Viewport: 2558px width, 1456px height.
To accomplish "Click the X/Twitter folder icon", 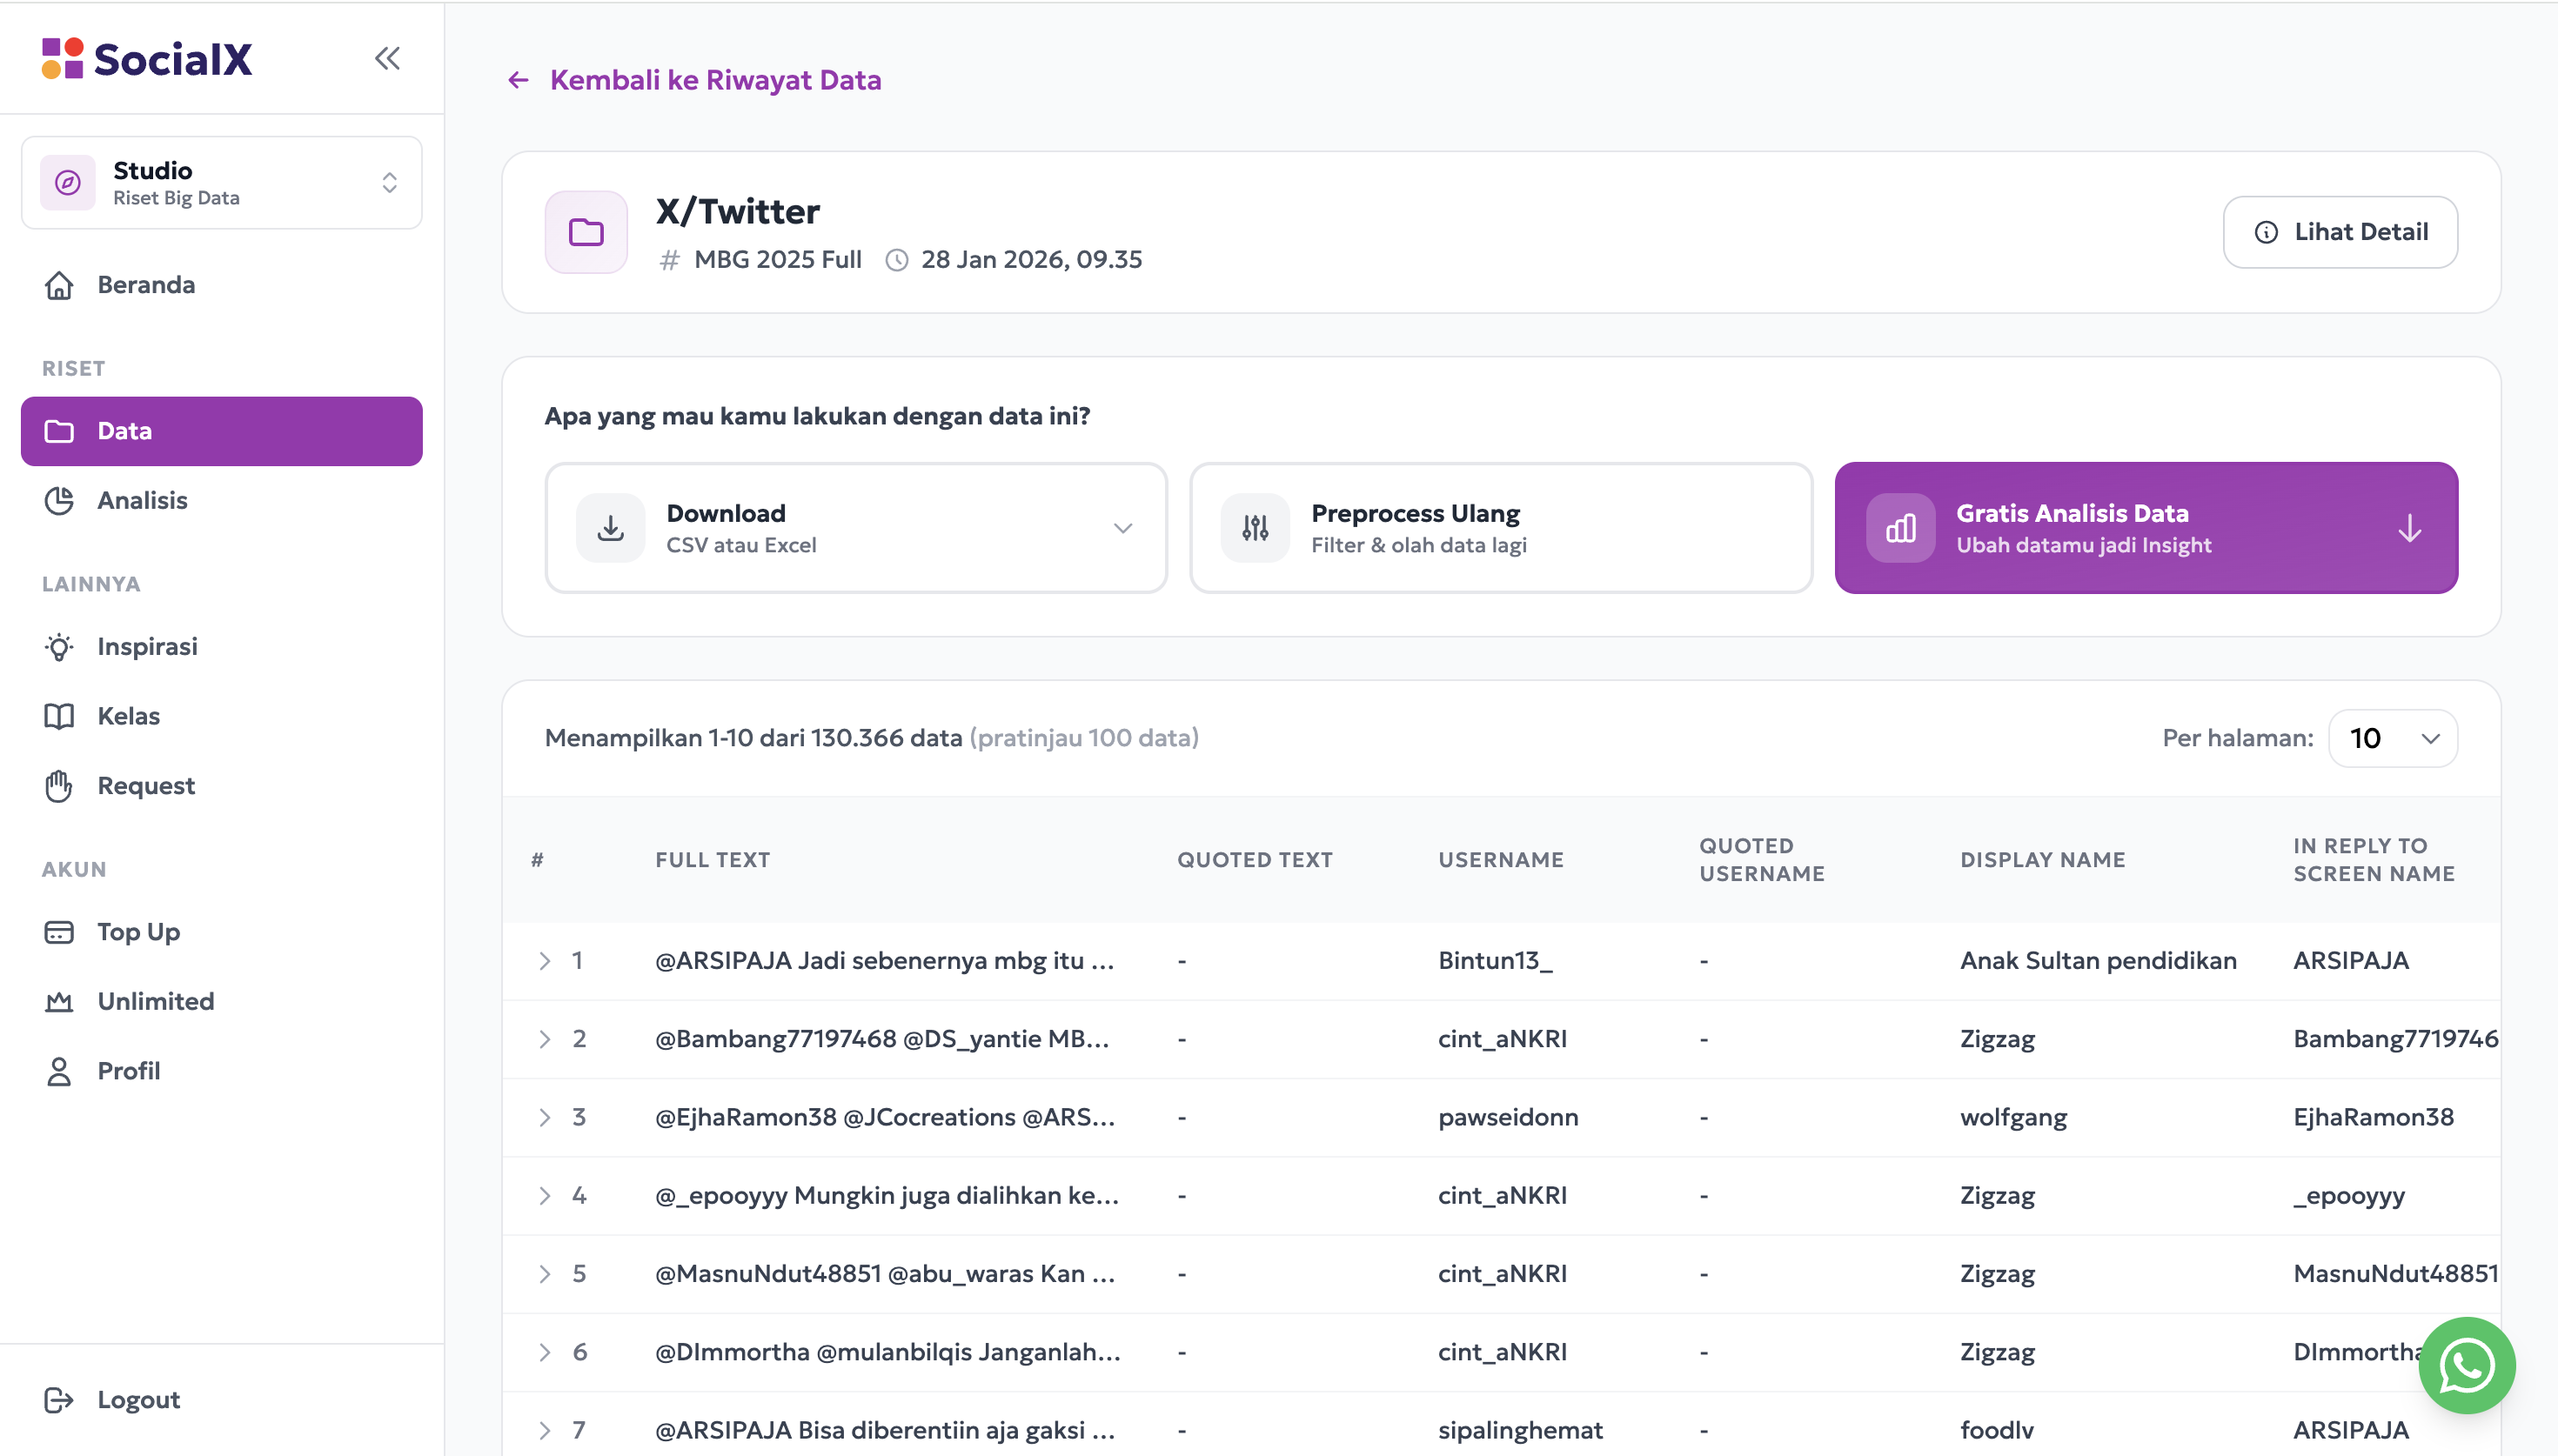I will pyautogui.click(x=586, y=232).
